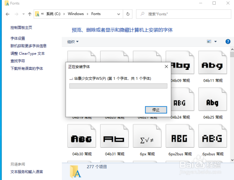Open the 组织 dropdown menu
Screen dimensions: 234x180
[x=73, y=42]
